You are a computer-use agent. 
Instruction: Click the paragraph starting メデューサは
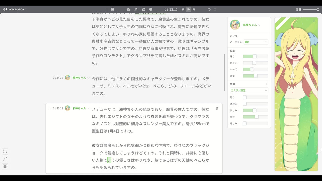tap(151, 120)
